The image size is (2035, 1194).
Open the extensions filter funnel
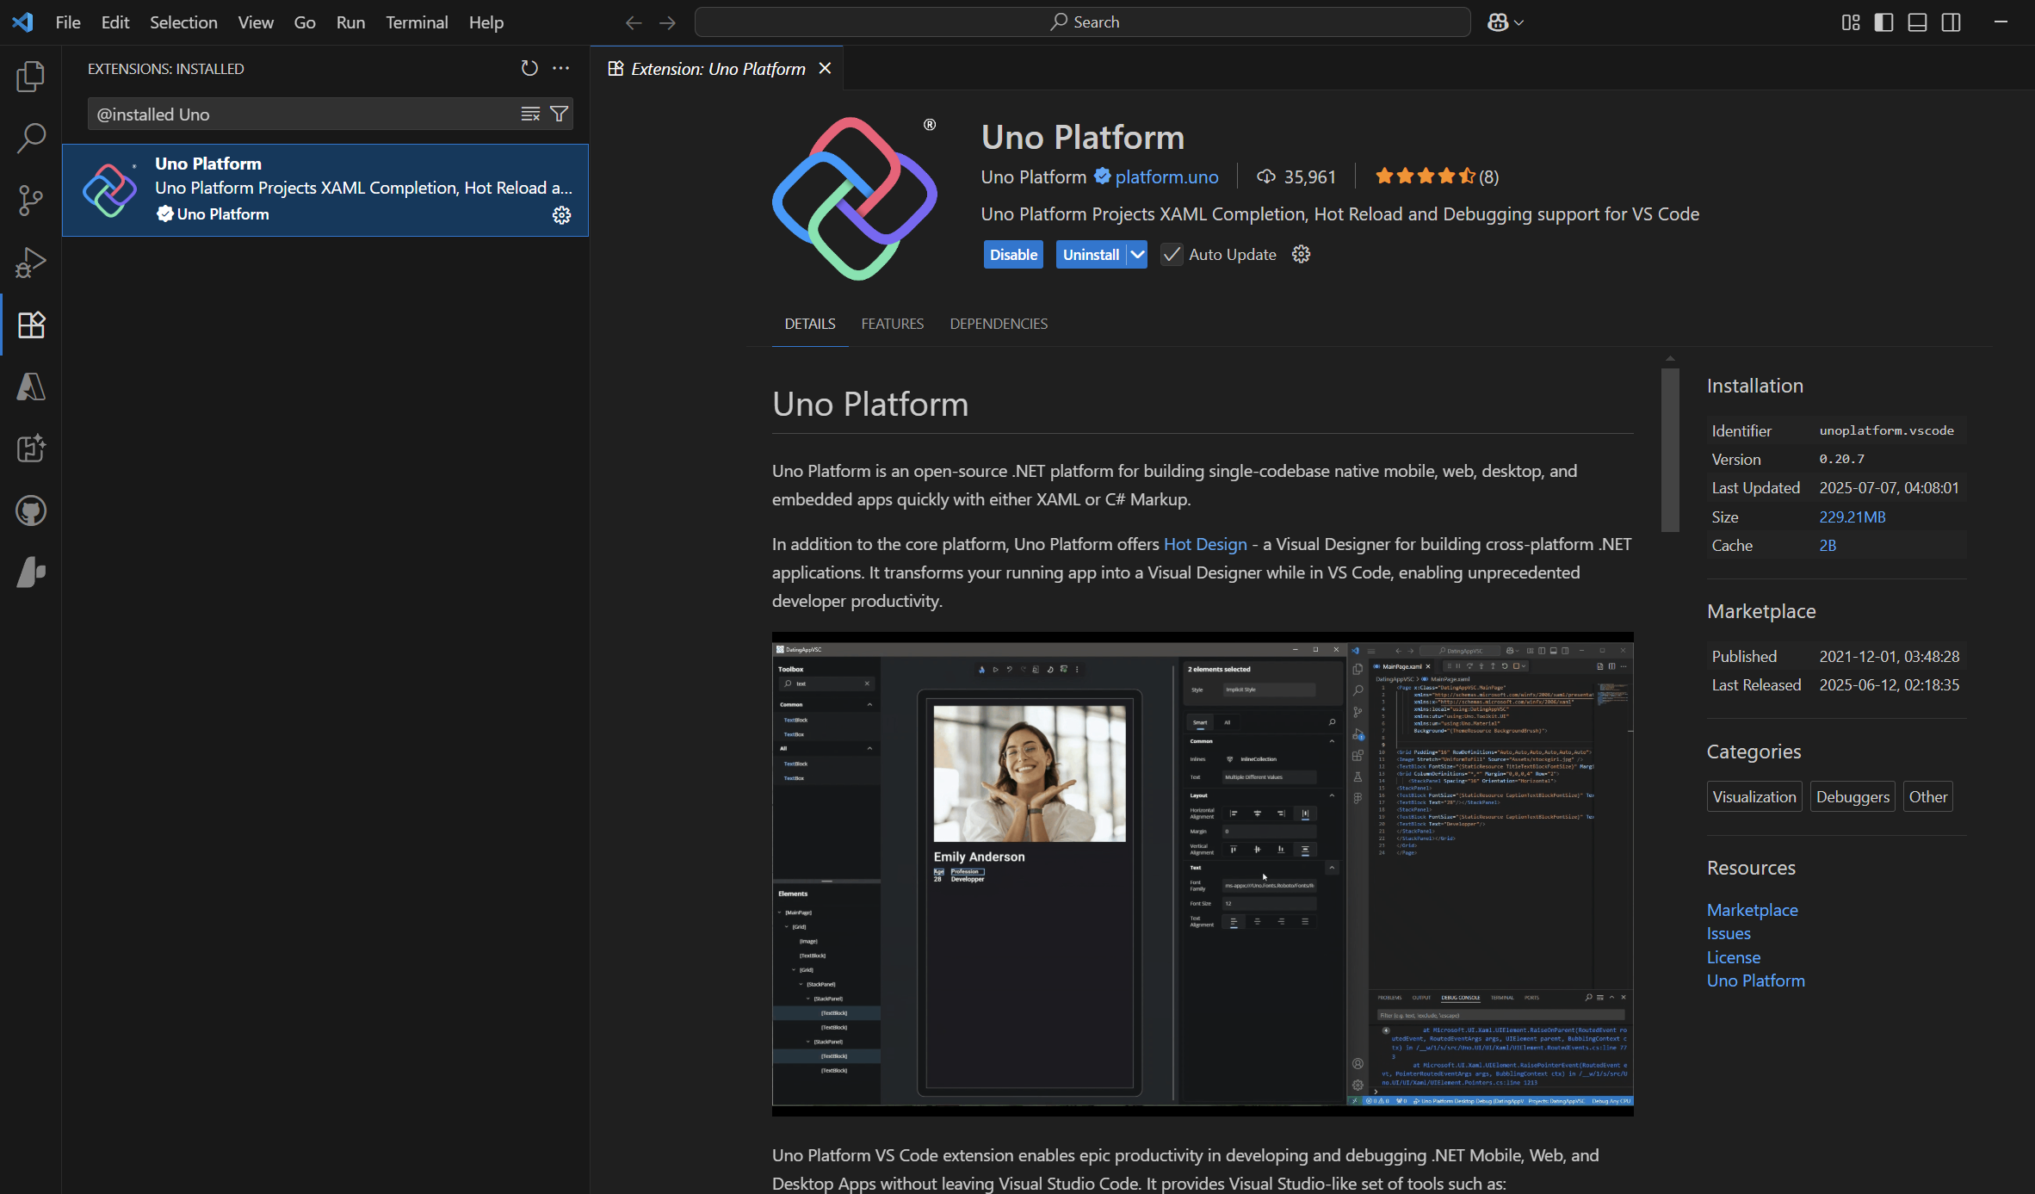tap(559, 114)
